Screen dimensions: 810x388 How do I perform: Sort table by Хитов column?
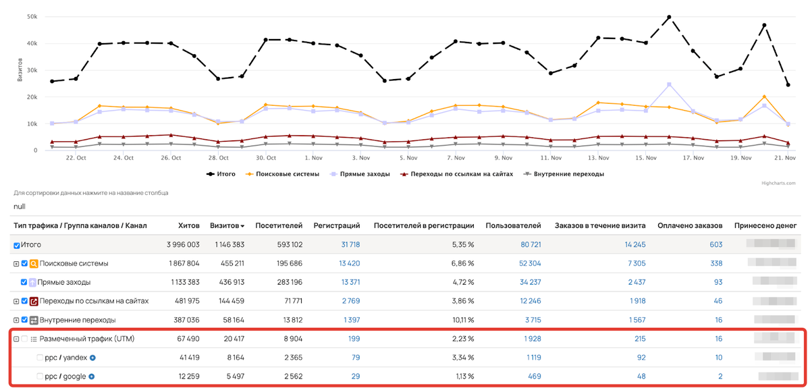click(188, 225)
